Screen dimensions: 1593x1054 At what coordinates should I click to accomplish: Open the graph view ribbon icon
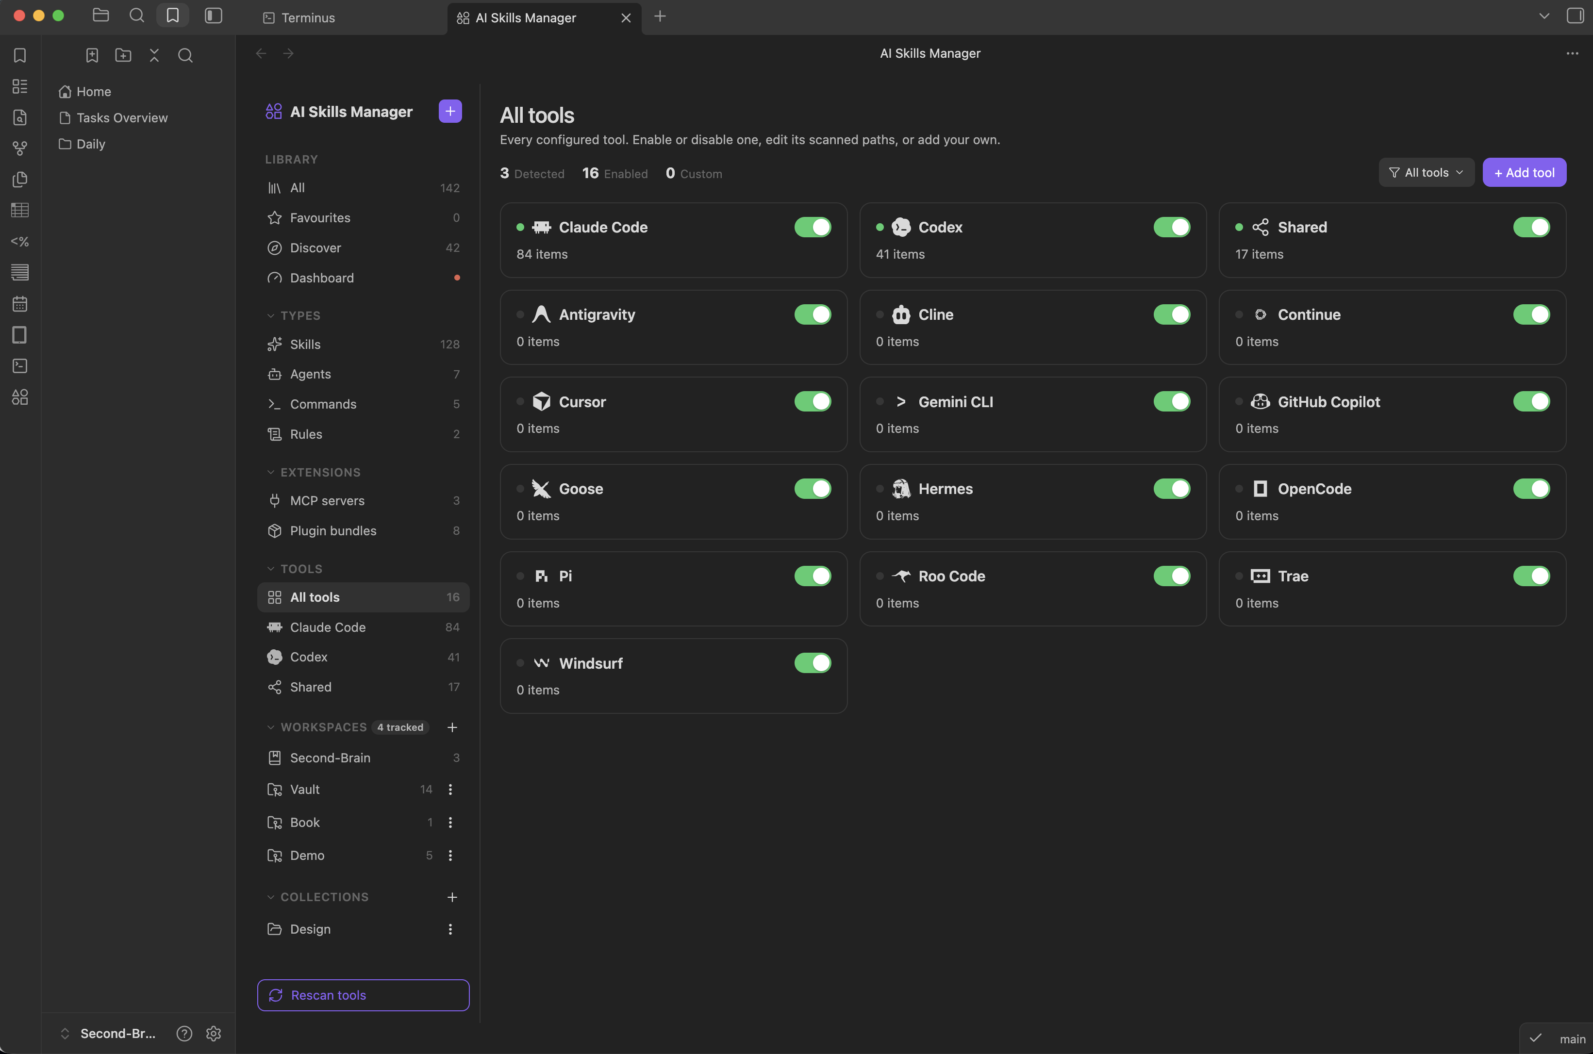tap(20, 148)
